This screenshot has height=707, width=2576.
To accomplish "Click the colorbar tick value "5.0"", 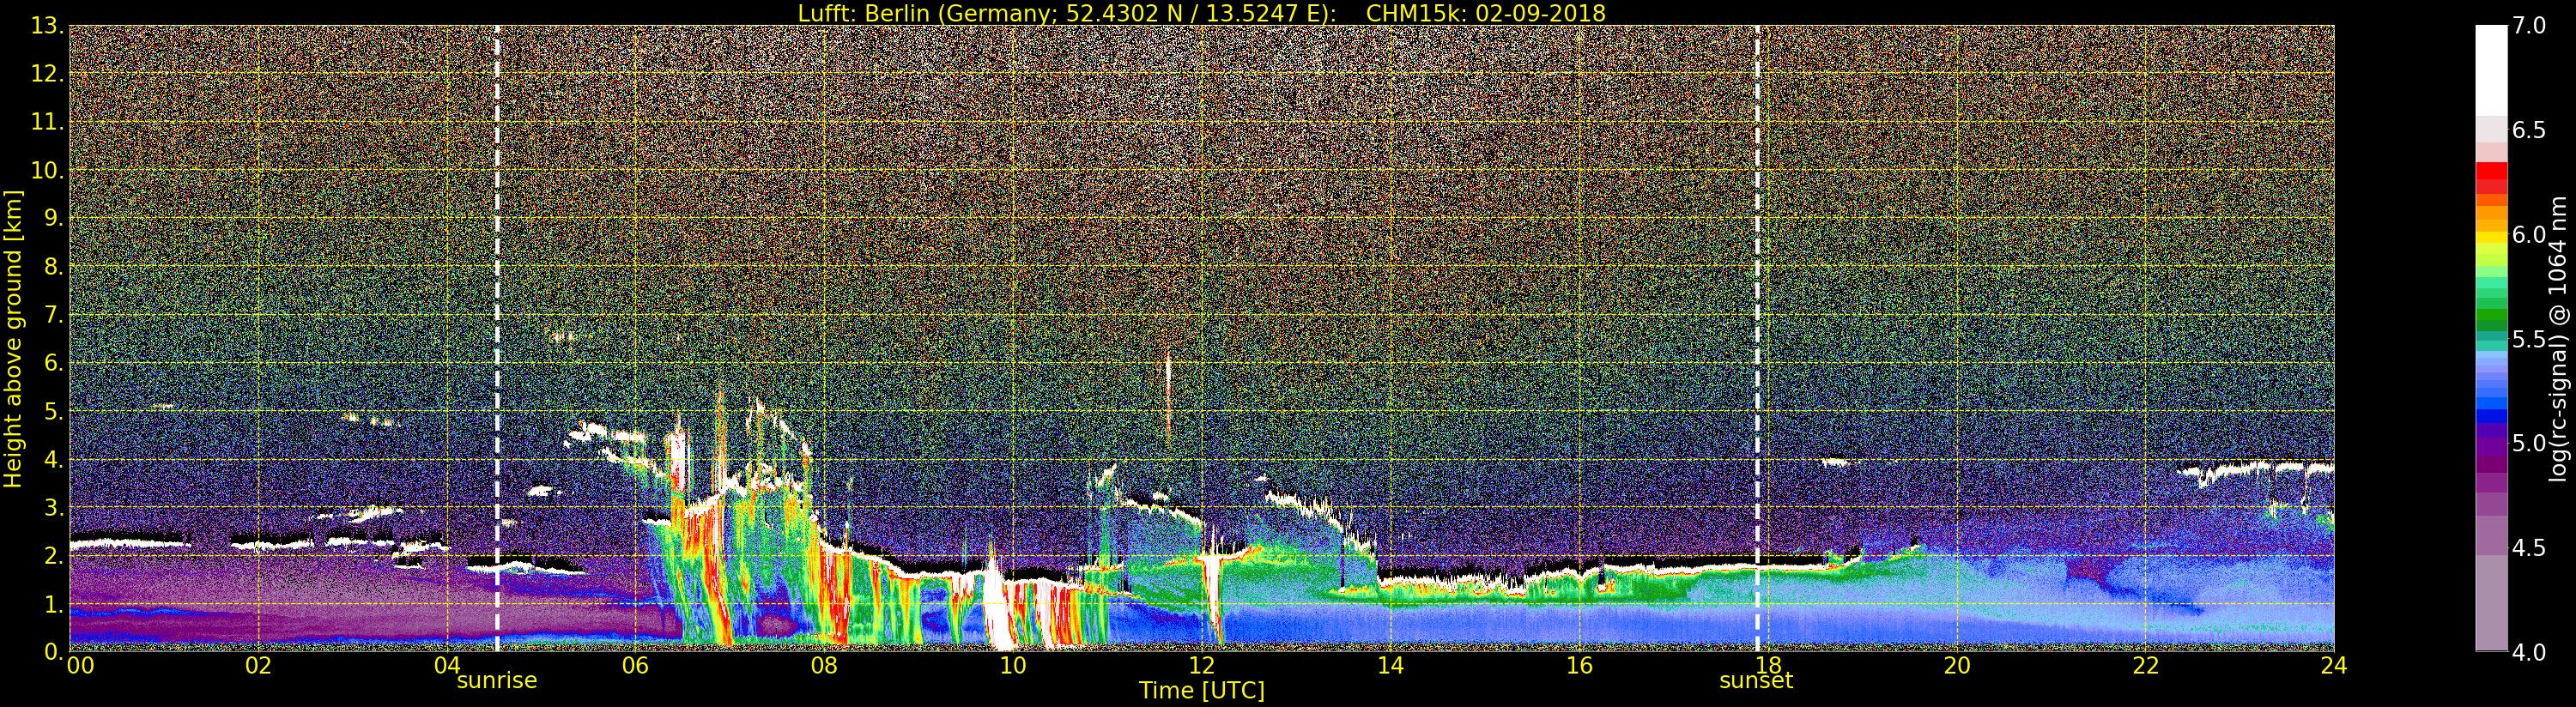I will pyautogui.click(x=2529, y=443).
